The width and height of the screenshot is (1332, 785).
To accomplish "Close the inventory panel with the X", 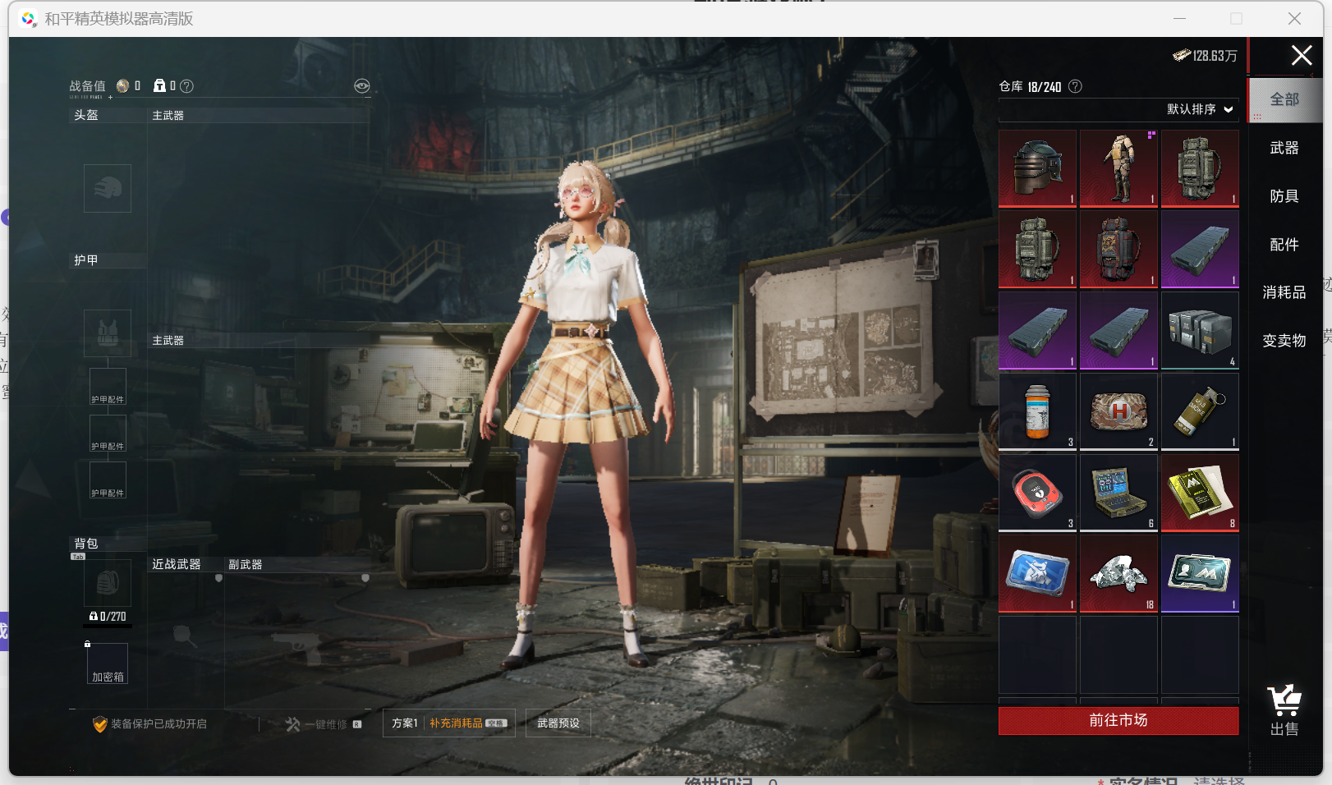I will pyautogui.click(x=1301, y=56).
